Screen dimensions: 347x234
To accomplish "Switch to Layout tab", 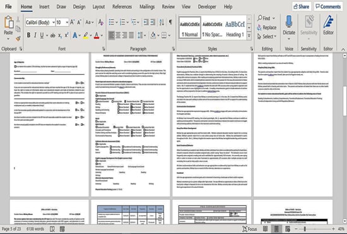I will [x=98, y=7].
